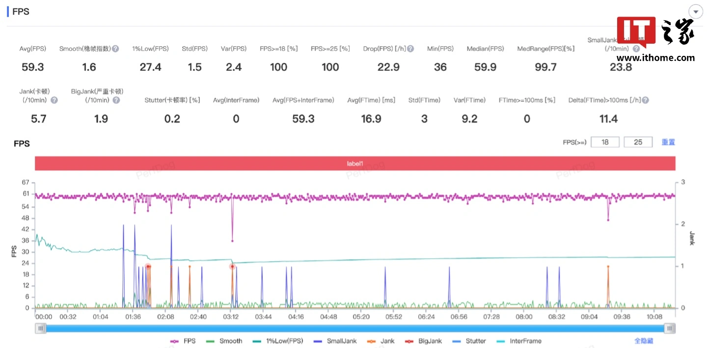Viewport: 707px width, 348px height.
Task: Click 重置 to reset FPS thresholds
Action: tap(668, 142)
